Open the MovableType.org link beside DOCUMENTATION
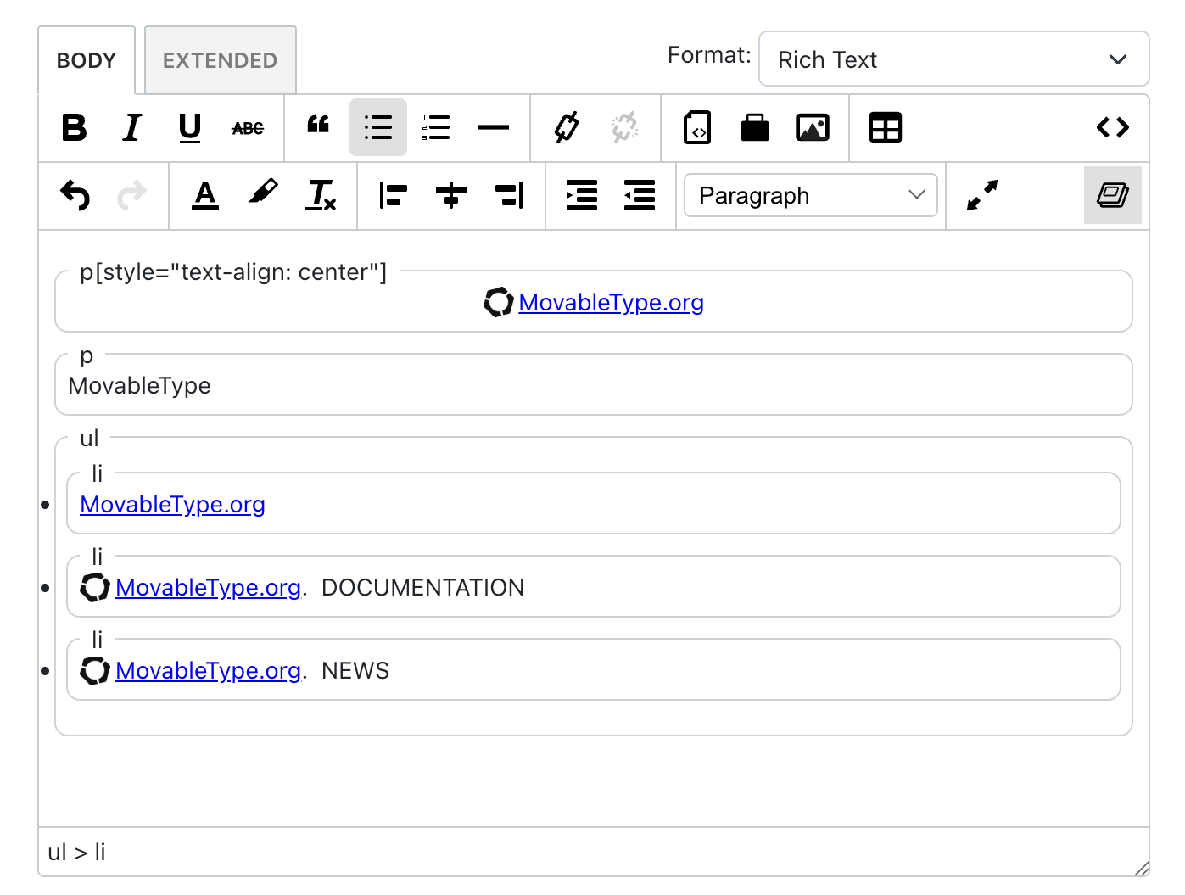 point(208,588)
